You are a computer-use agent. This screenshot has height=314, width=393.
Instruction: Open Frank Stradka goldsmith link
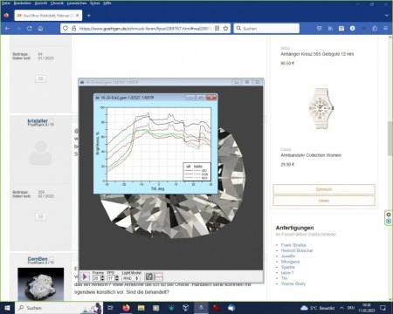[x=293, y=245]
